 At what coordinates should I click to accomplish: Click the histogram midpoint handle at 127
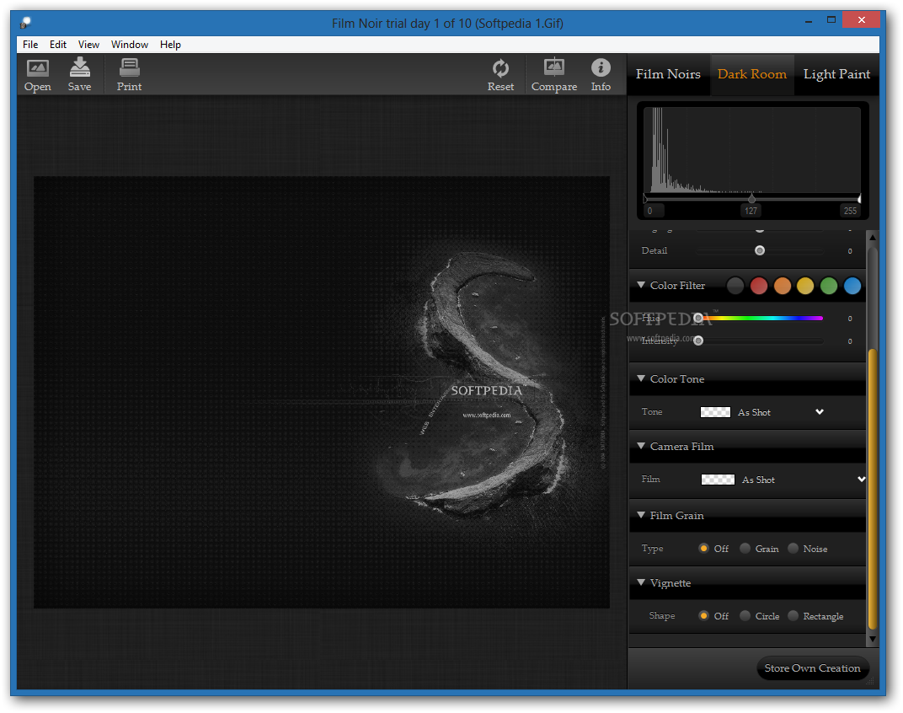[751, 199]
